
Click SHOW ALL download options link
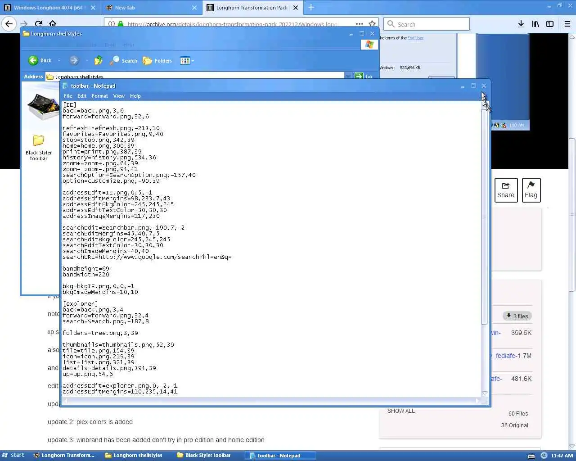401,411
